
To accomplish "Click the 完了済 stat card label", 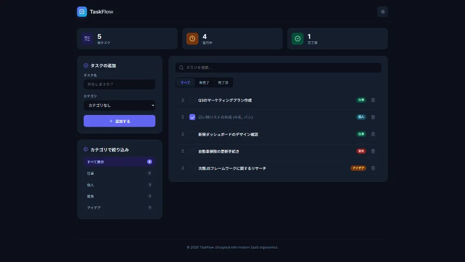I will [x=312, y=43].
